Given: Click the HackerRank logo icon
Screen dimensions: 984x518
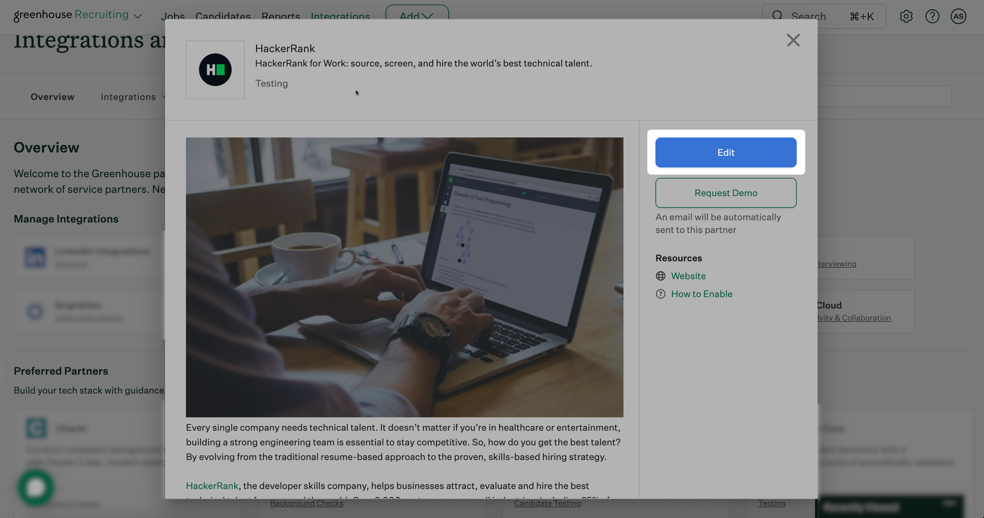Looking at the screenshot, I should (x=215, y=70).
